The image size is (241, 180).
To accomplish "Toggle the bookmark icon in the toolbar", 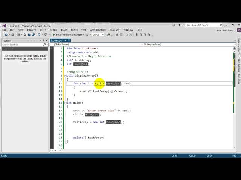I will (136, 35).
